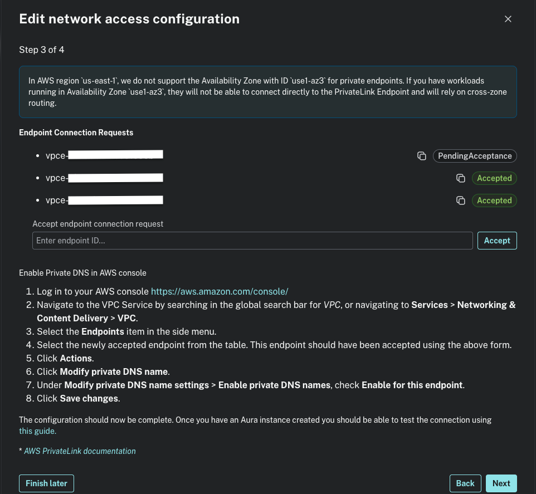Select the bottom vpce endpoint entry
This screenshot has height=494, width=536.
[104, 200]
